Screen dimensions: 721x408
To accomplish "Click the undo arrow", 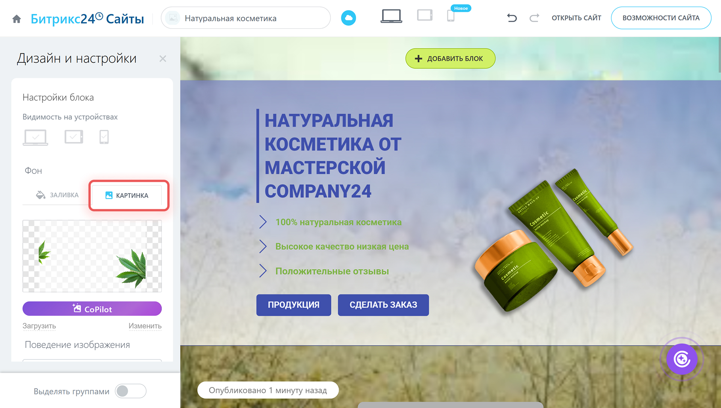I will click(x=511, y=18).
